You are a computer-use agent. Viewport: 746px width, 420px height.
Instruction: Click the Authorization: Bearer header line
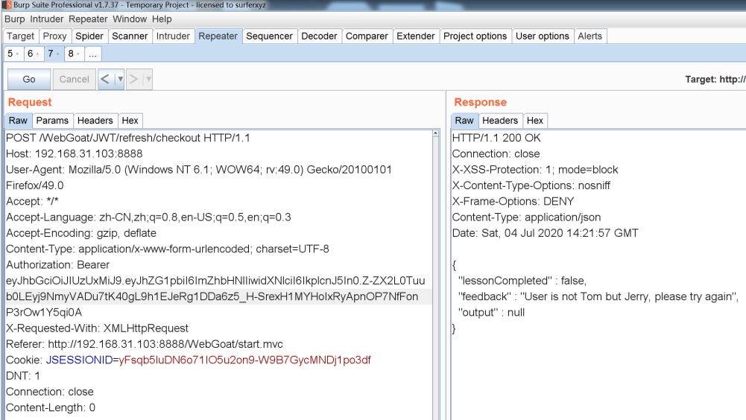coord(57,265)
